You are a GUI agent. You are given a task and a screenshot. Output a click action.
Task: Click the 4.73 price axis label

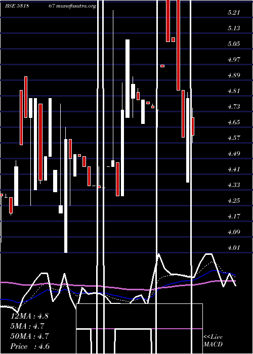[234, 107]
